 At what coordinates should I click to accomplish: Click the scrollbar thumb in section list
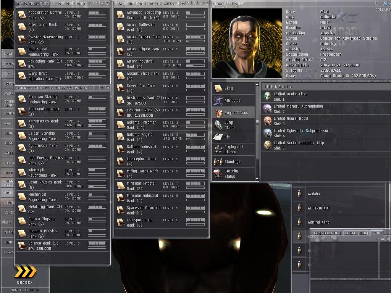tap(257, 122)
